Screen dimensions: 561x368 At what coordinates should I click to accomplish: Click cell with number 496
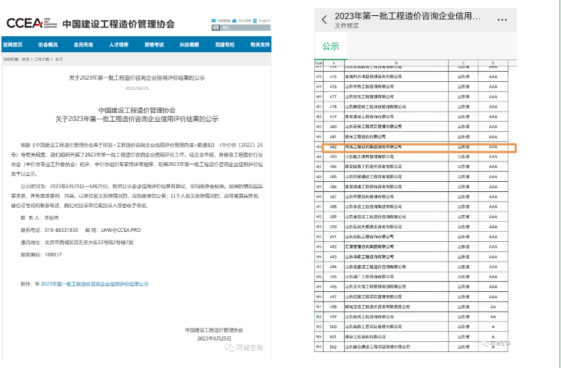[333, 287]
